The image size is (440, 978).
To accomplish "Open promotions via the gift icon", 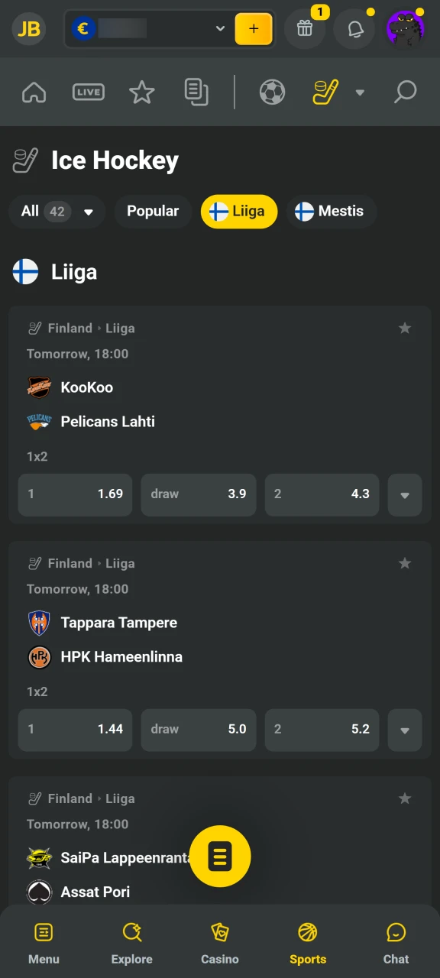I will point(305,28).
